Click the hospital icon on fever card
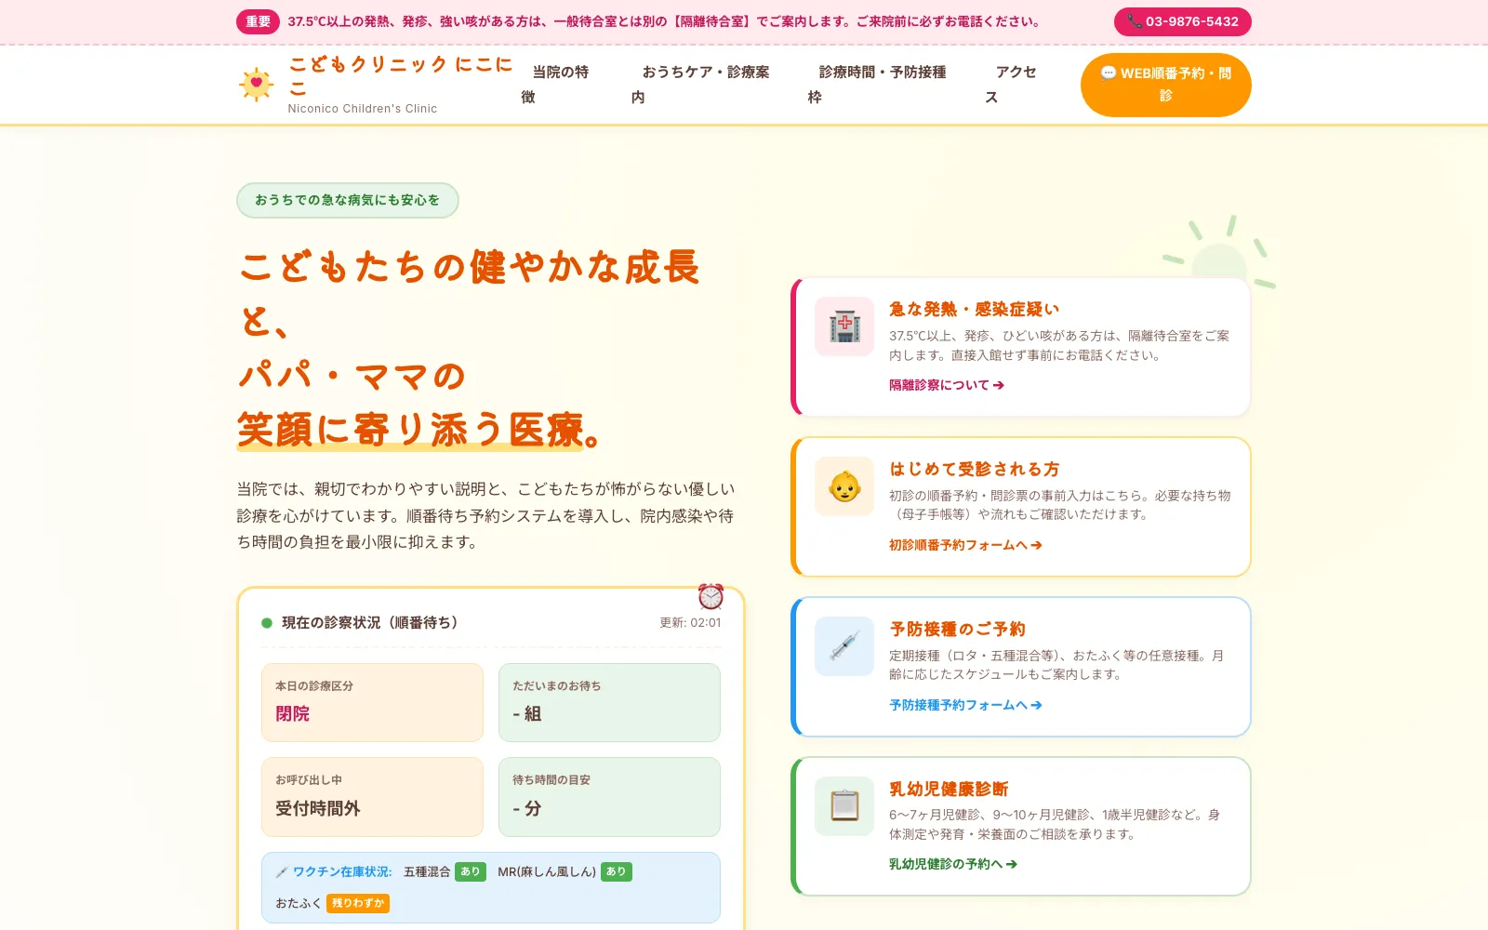This screenshot has height=930, width=1488. [844, 326]
